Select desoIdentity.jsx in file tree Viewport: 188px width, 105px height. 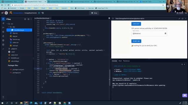[19, 30]
